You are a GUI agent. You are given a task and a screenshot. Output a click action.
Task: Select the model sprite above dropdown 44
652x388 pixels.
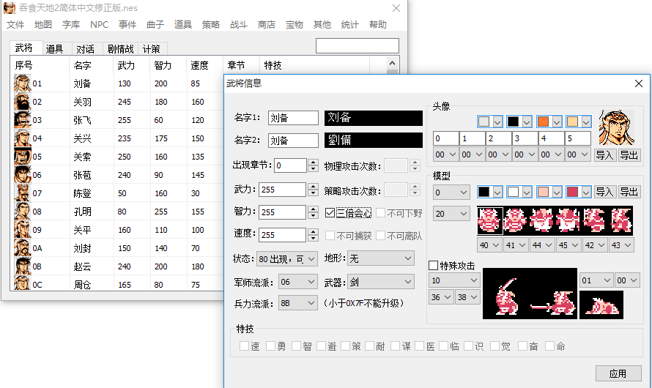point(542,220)
